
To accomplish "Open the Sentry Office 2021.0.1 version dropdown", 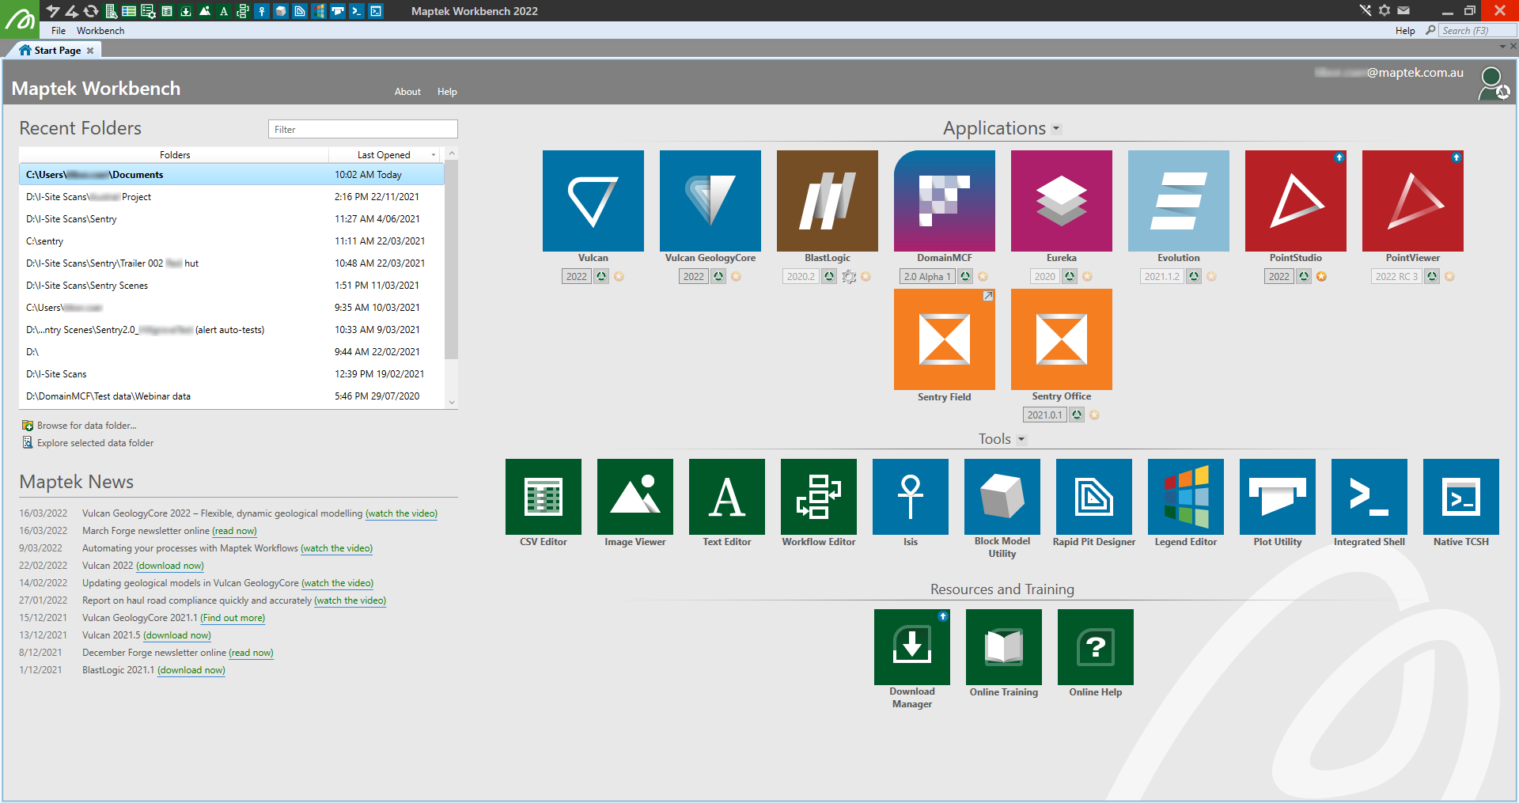I will 1044,415.
